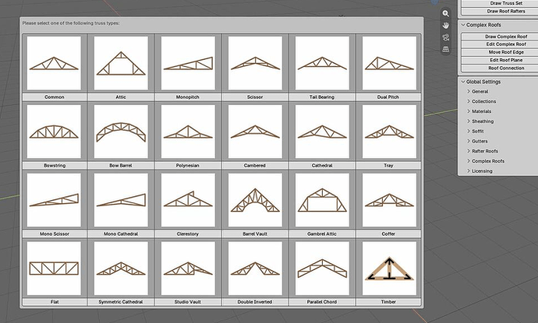Pick the Coffer truss image
The height and width of the screenshot is (323, 538).
pyautogui.click(x=389, y=200)
